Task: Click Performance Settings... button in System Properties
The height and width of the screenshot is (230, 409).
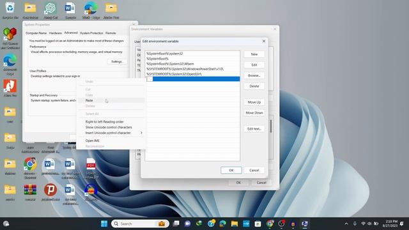Action: click(117, 61)
